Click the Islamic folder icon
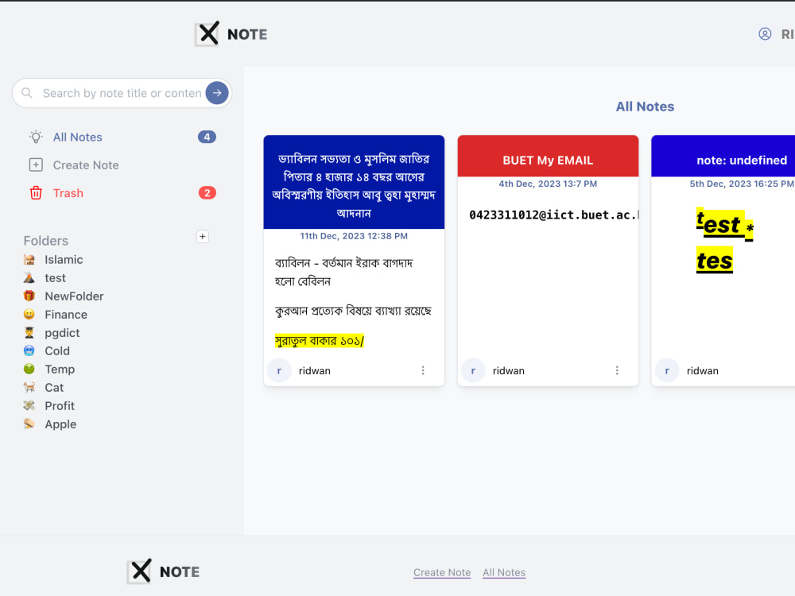Screen dimensions: 795x596 point(29,260)
